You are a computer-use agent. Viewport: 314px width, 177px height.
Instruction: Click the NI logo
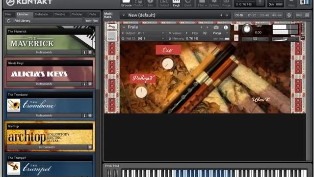tap(304, 2)
